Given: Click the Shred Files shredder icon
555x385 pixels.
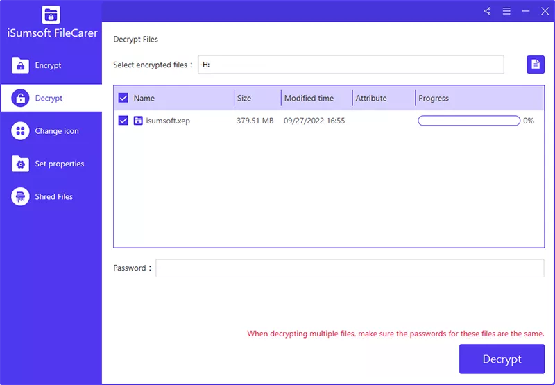Looking at the screenshot, I should coord(21,197).
